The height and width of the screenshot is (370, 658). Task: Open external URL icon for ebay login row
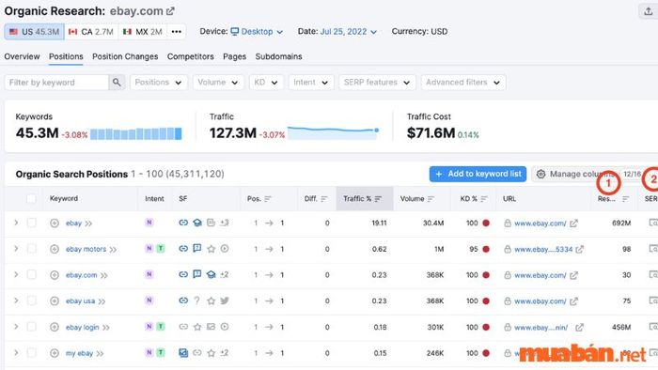pos(580,327)
